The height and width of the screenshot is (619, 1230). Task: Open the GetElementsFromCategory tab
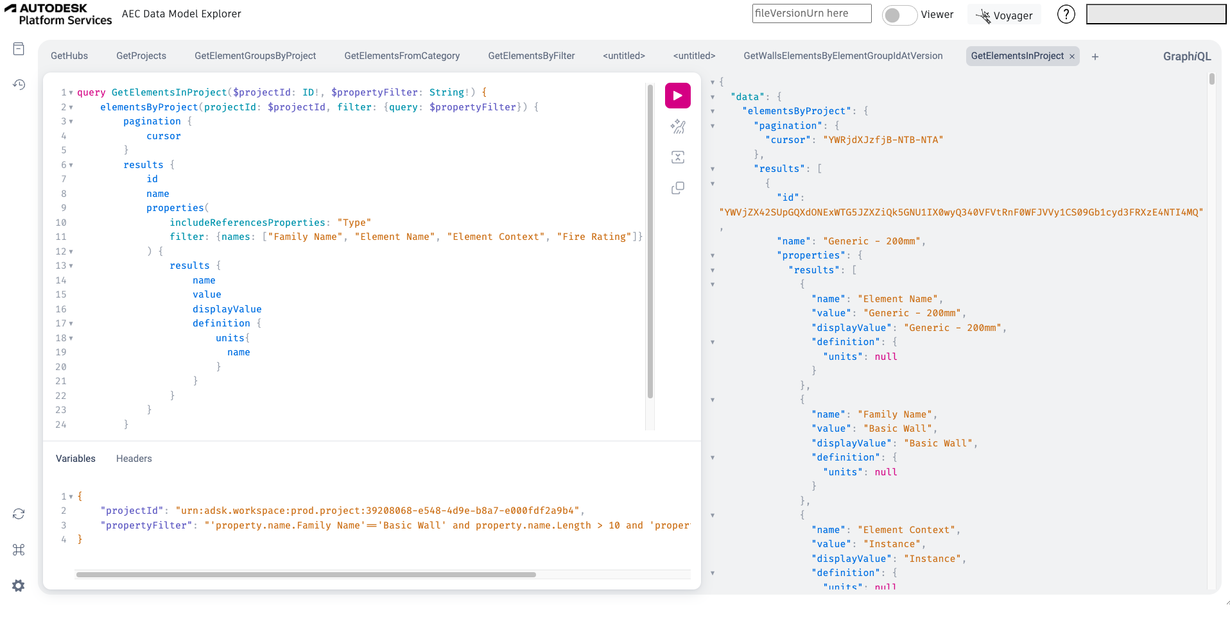click(x=402, y=56)
